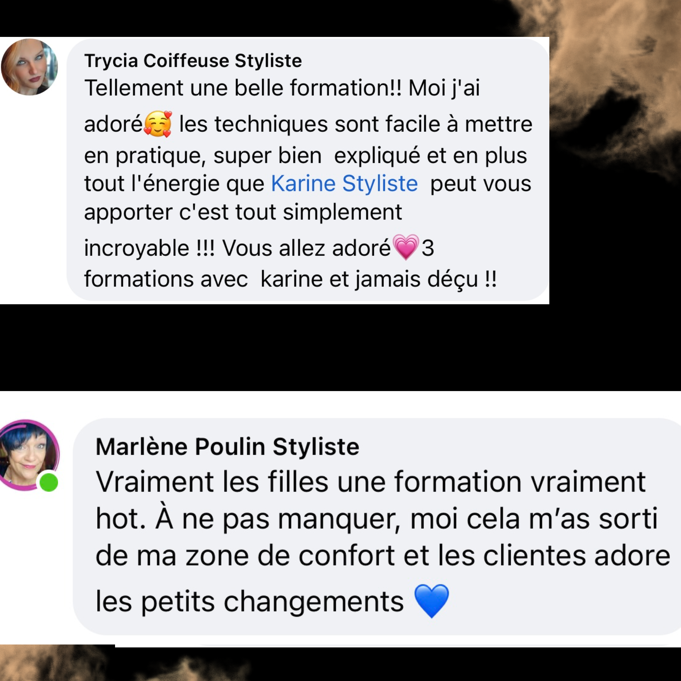Open the Karine Styliste tagged link
This screenshot has width=681, height=681.
pos(344,183)
